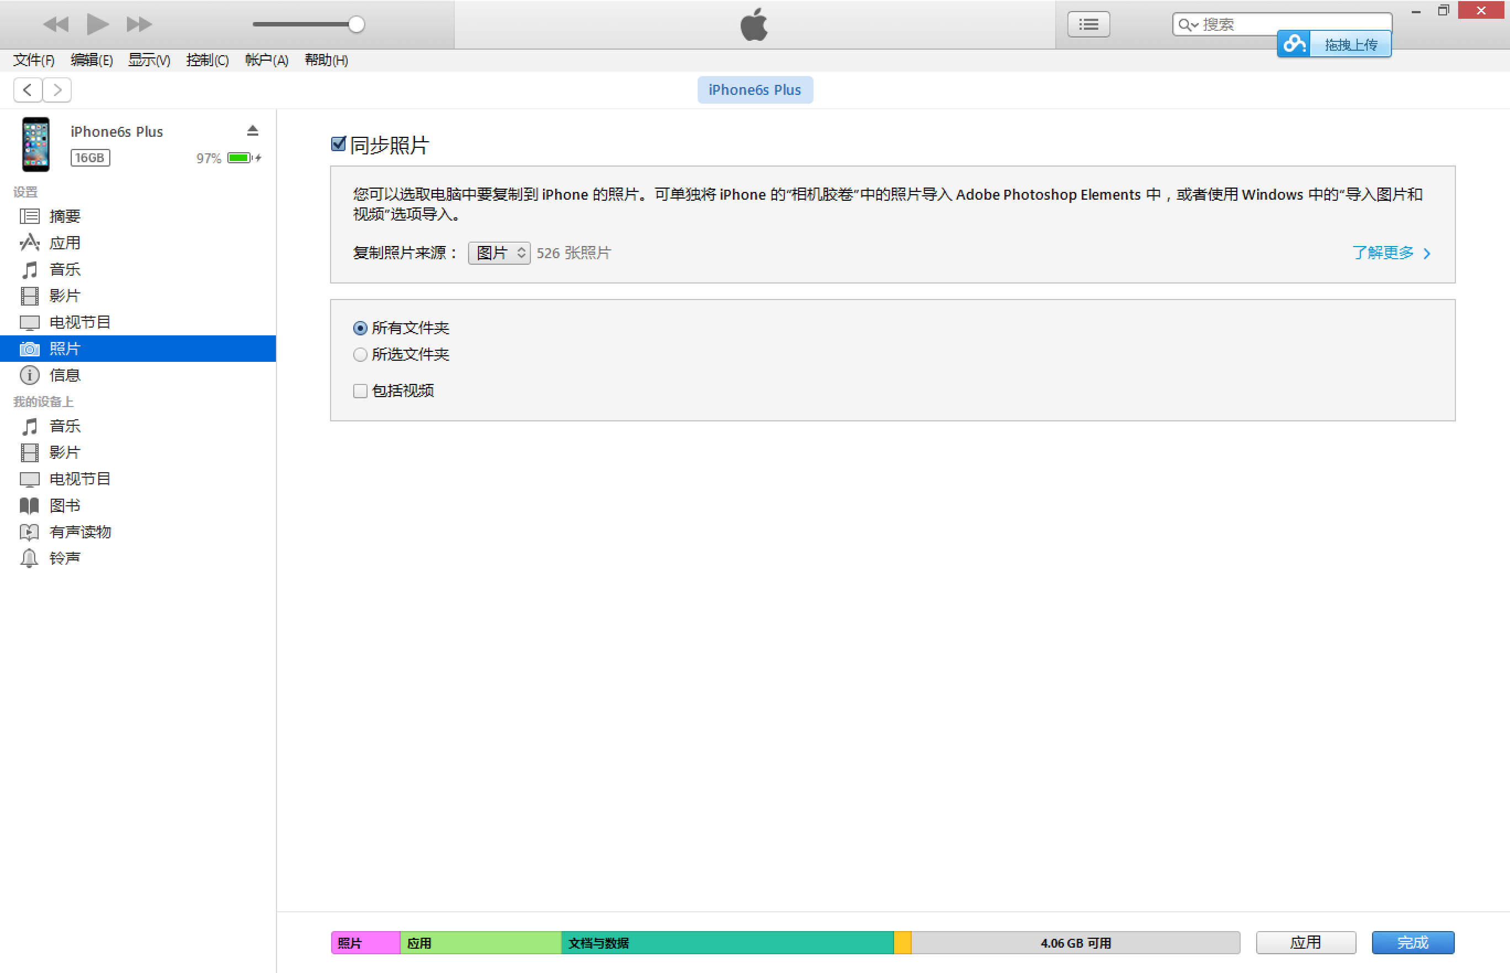The height and width of the screenshot is (973, 1510).
Task: Open the 了解更多 link
Action: click(1391, 253)
